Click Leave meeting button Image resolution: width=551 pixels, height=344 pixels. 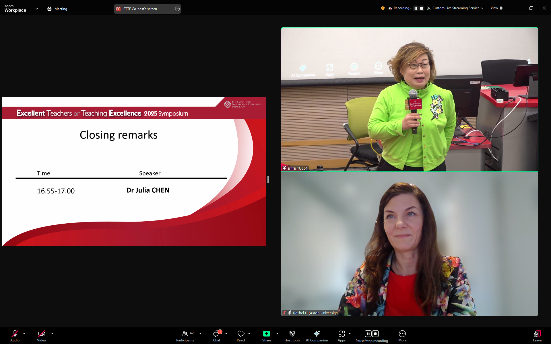[x=537, y=336]
